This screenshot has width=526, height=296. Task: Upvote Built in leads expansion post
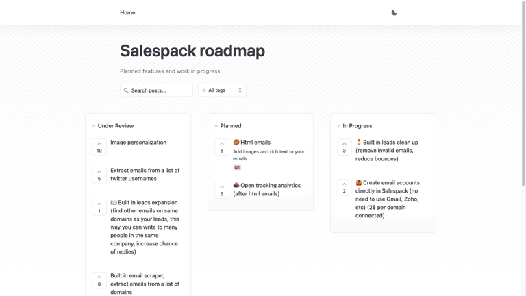[x=99, y=207]
